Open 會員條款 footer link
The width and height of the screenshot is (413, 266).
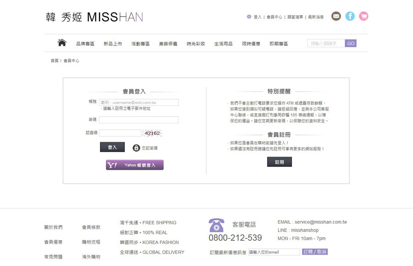coord(91,227)
